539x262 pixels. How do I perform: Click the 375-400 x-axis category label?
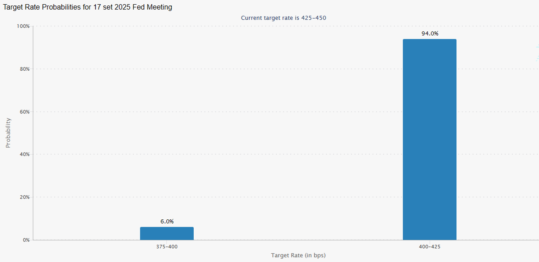[167, 247]
